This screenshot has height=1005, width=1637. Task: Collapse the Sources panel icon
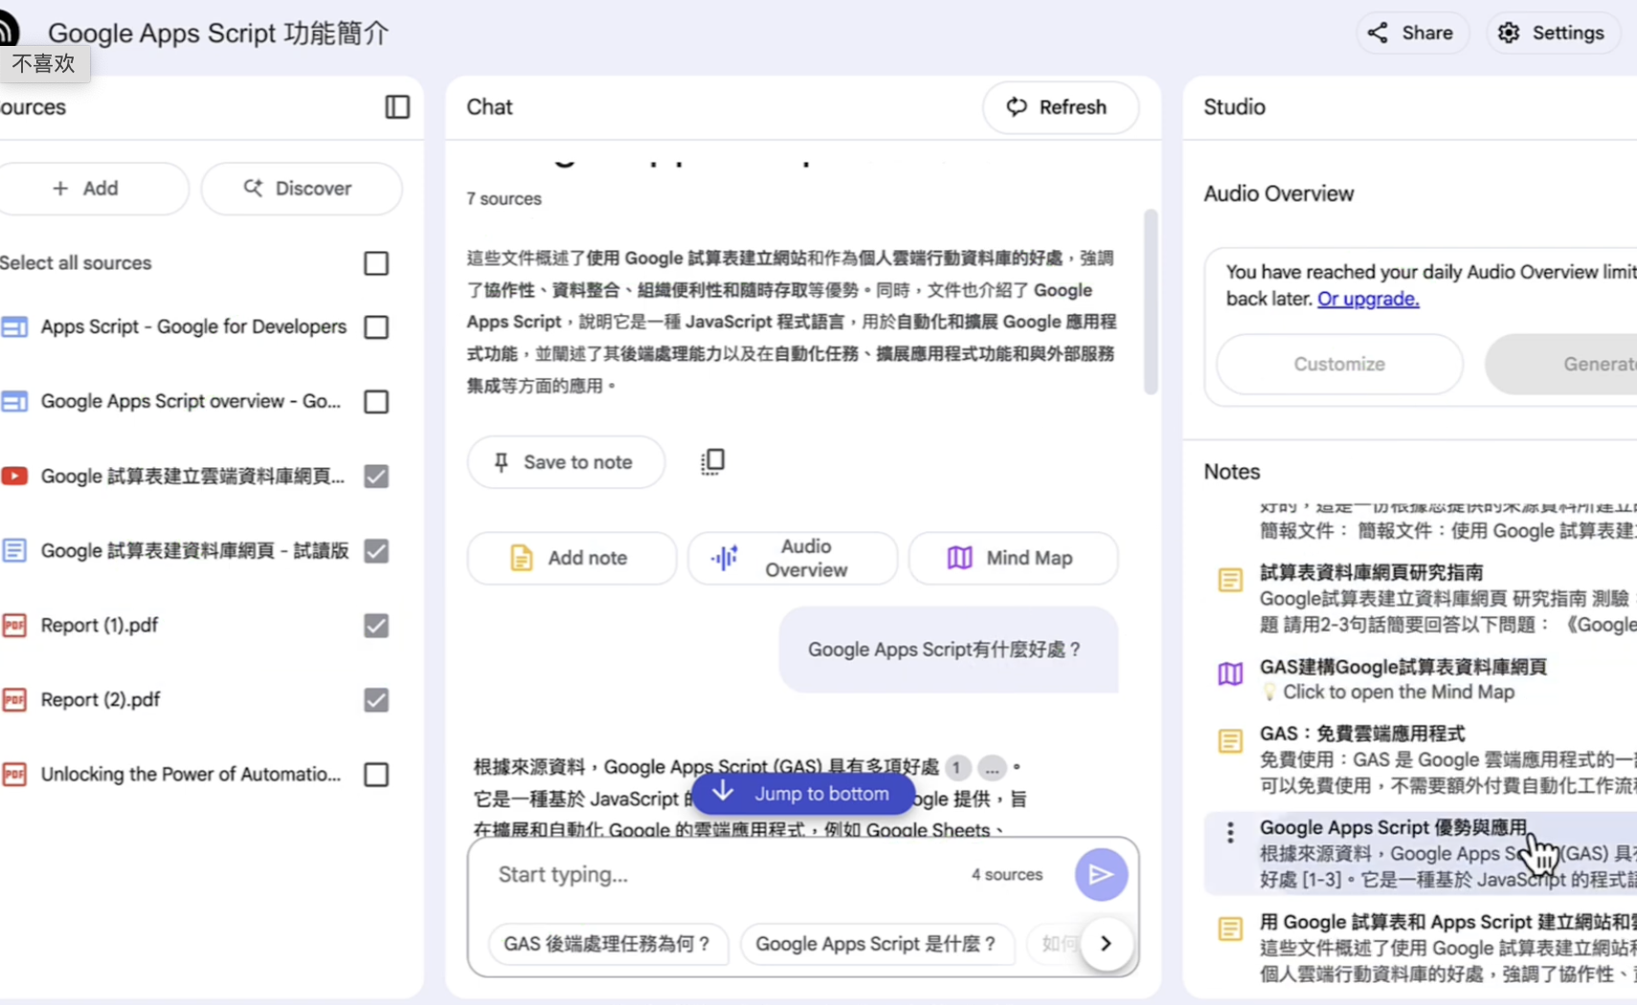click(397, 107)
